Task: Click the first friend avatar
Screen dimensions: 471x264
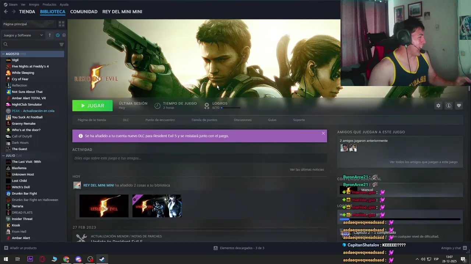Action: (344, 148)
